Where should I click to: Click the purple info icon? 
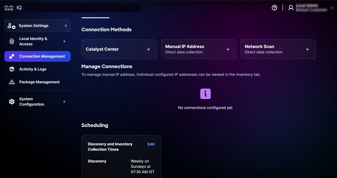205,94
